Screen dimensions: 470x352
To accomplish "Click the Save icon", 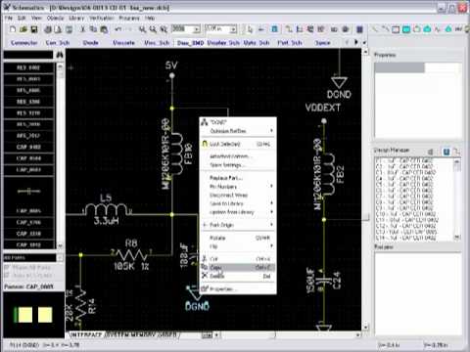I will 33,29.
